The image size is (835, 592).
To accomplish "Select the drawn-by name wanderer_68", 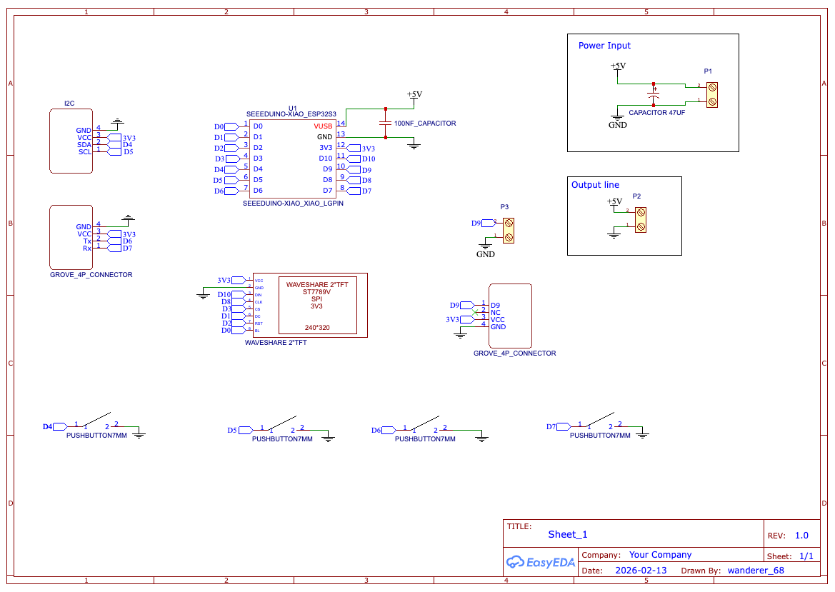I will click(x=755, y=571).
